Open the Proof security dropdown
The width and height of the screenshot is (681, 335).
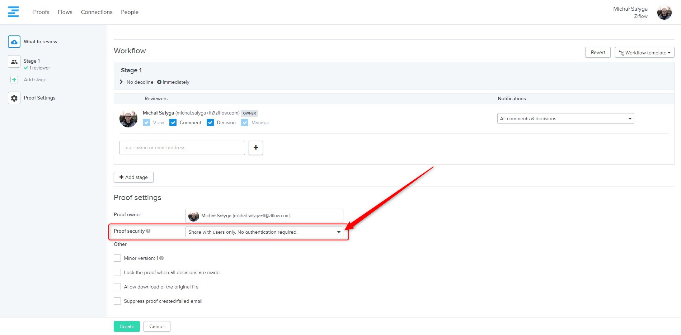point(264,232)
